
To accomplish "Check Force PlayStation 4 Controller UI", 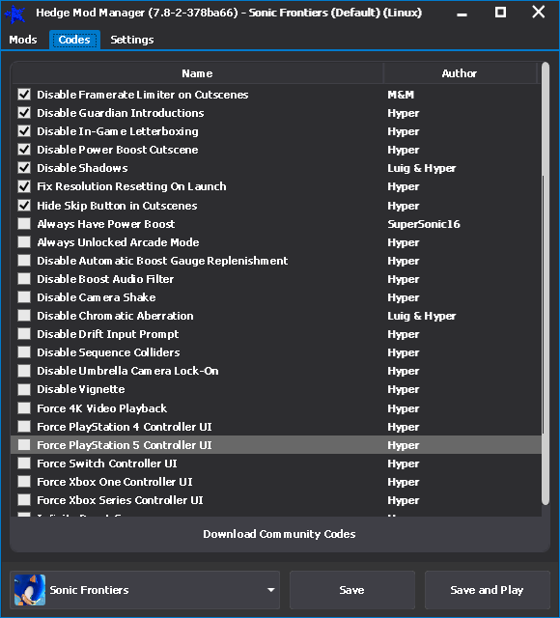I will 24,427.
